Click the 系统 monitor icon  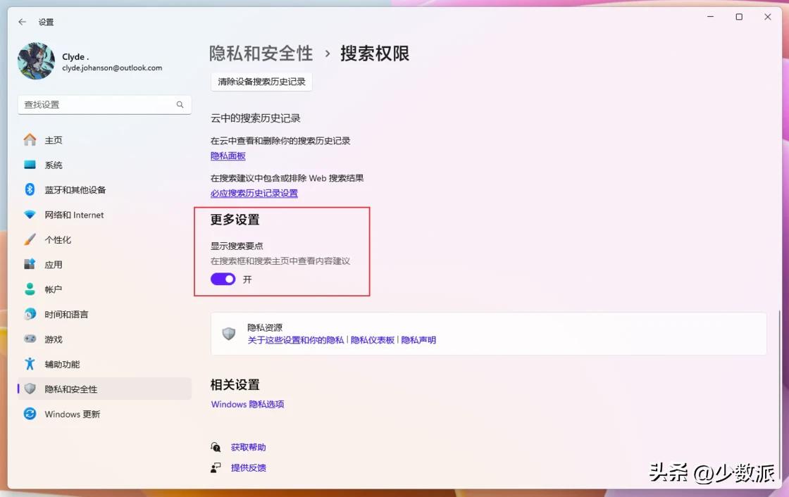click(30, 165)
